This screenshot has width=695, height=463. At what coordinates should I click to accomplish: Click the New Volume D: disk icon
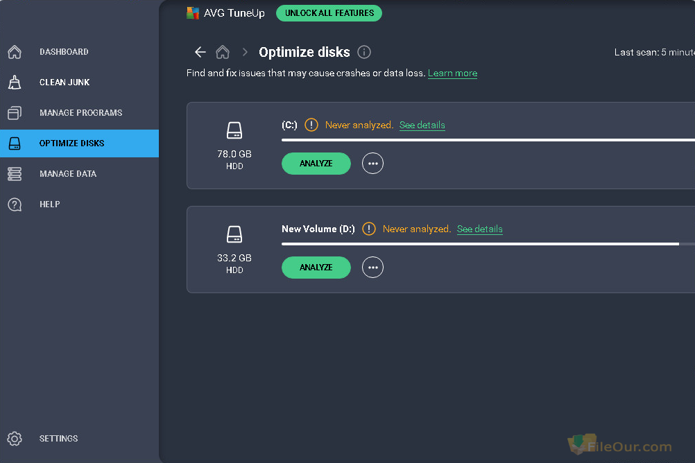coord(234,234)
